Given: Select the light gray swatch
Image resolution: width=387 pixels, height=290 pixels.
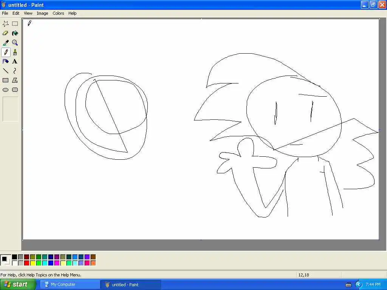Looking at the screenshot, I should click(x=20, y=263).
